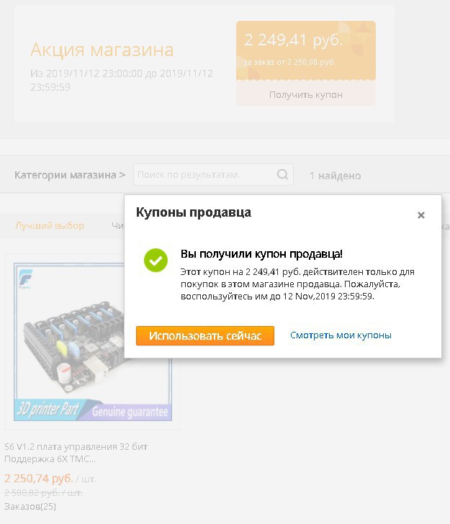This screenshot has width=450, height=524.
Task: Click the 2 250,74 руб. product price
Action: 39,478
